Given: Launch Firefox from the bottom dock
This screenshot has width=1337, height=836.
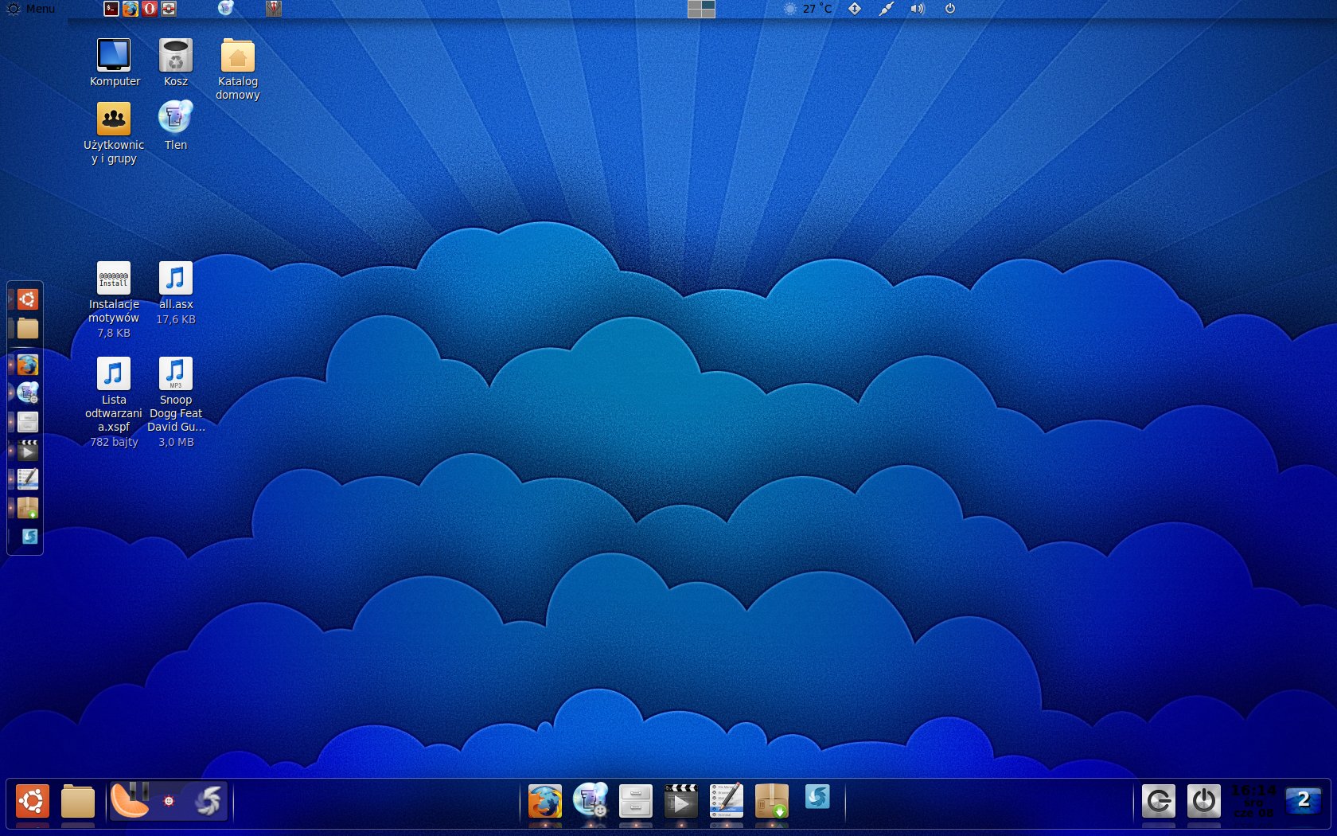Looking at the screenshot, I should (545, 801).
